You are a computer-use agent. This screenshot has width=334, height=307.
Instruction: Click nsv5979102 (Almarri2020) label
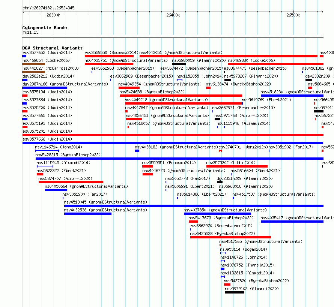tap(252, 289)
